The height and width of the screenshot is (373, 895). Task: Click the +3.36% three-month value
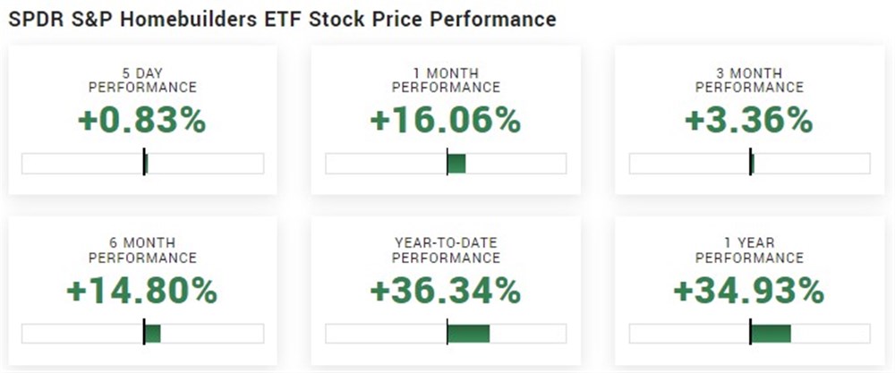coord(749,120)
